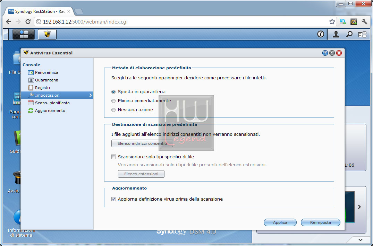Open the user account options icon
373x246 pixels.
tap(336, 34)
